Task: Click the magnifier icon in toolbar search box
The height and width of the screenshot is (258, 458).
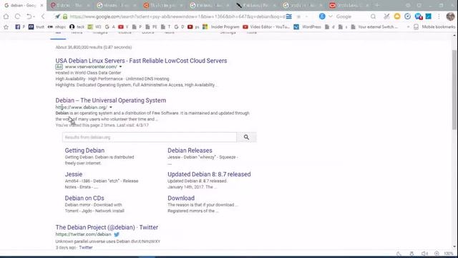Action: coord(373,16)
